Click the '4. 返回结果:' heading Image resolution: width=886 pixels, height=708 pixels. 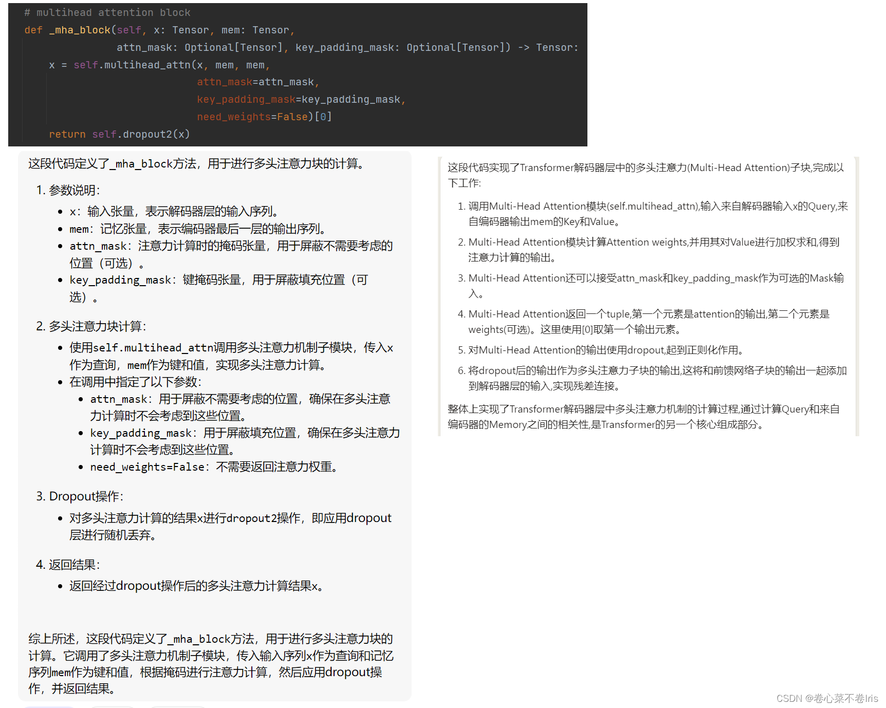[68, 565]
